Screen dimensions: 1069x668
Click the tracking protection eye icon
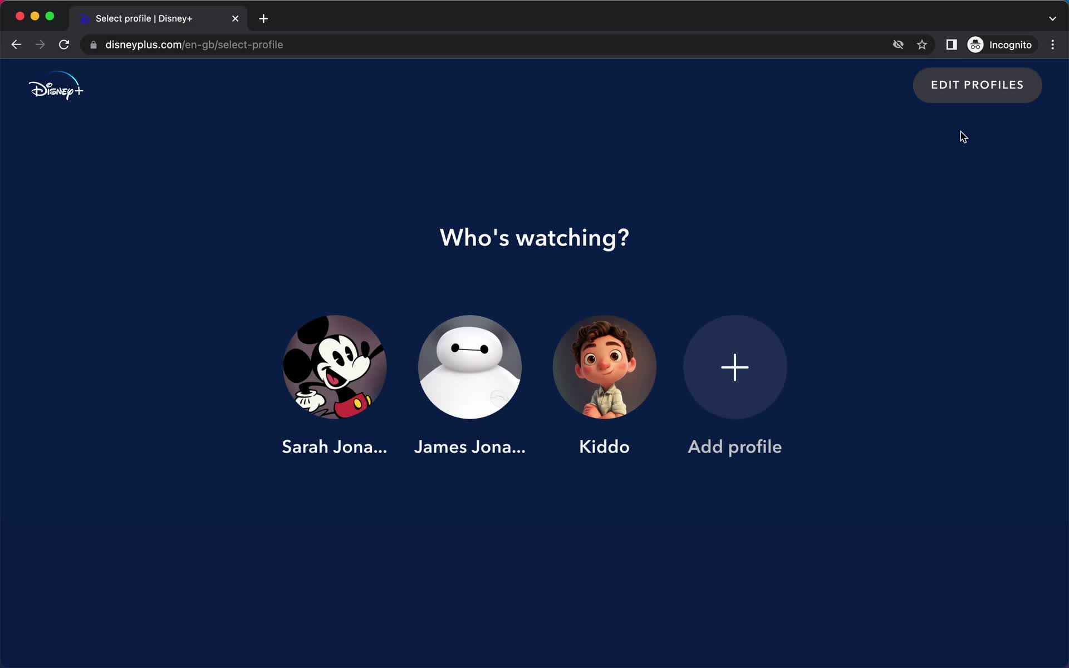point(898,45)
